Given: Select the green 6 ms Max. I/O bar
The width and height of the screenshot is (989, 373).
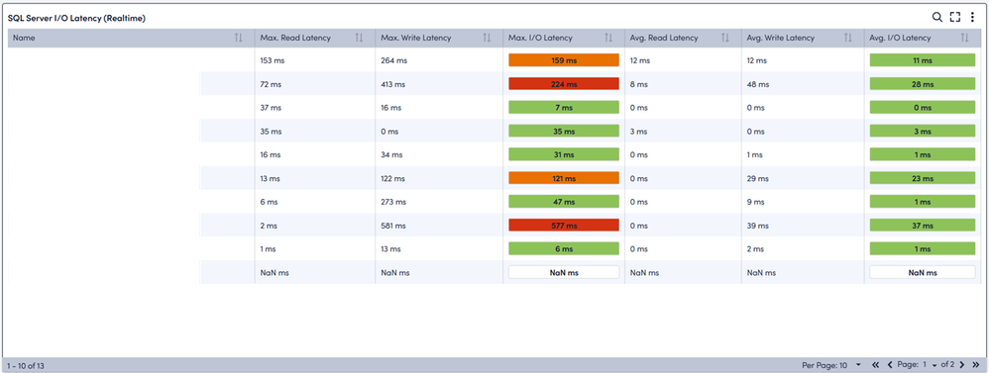Looking at the screenshot, I should tap(563, 249).
